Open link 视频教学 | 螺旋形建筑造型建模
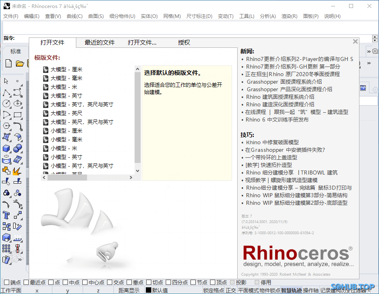The image size is (379, 294). point(281,180)
